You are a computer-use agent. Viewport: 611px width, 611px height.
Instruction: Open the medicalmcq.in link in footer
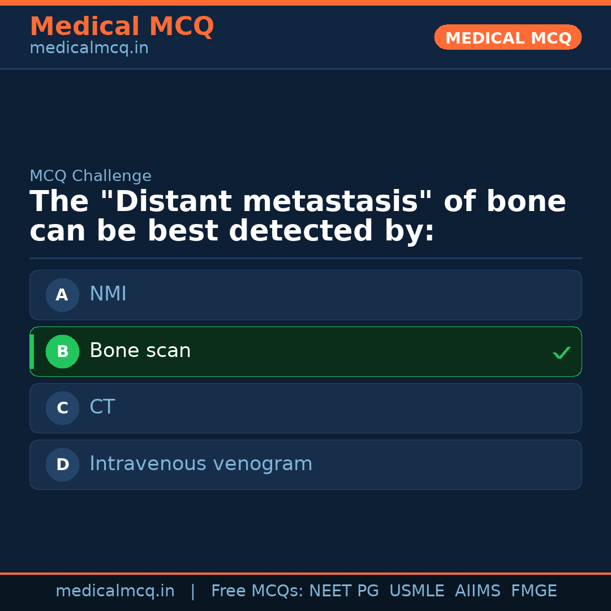tap(115, 591)
